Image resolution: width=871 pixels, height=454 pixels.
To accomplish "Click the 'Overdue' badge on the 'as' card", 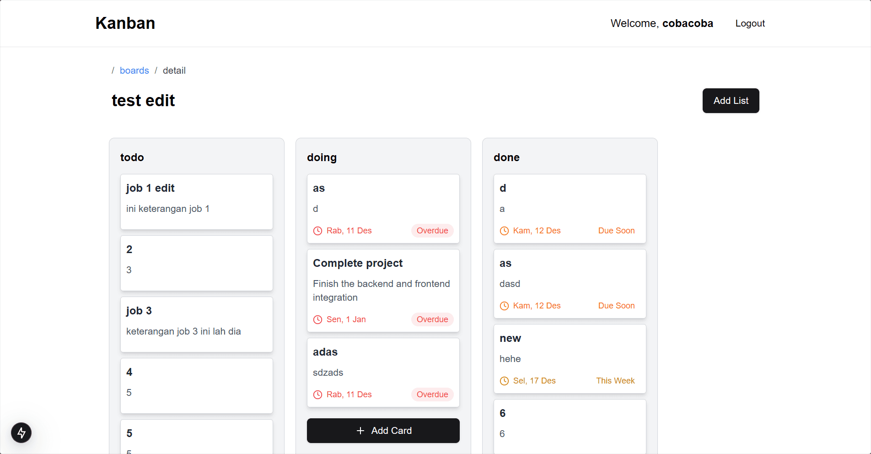I will [x=432, y=231].
